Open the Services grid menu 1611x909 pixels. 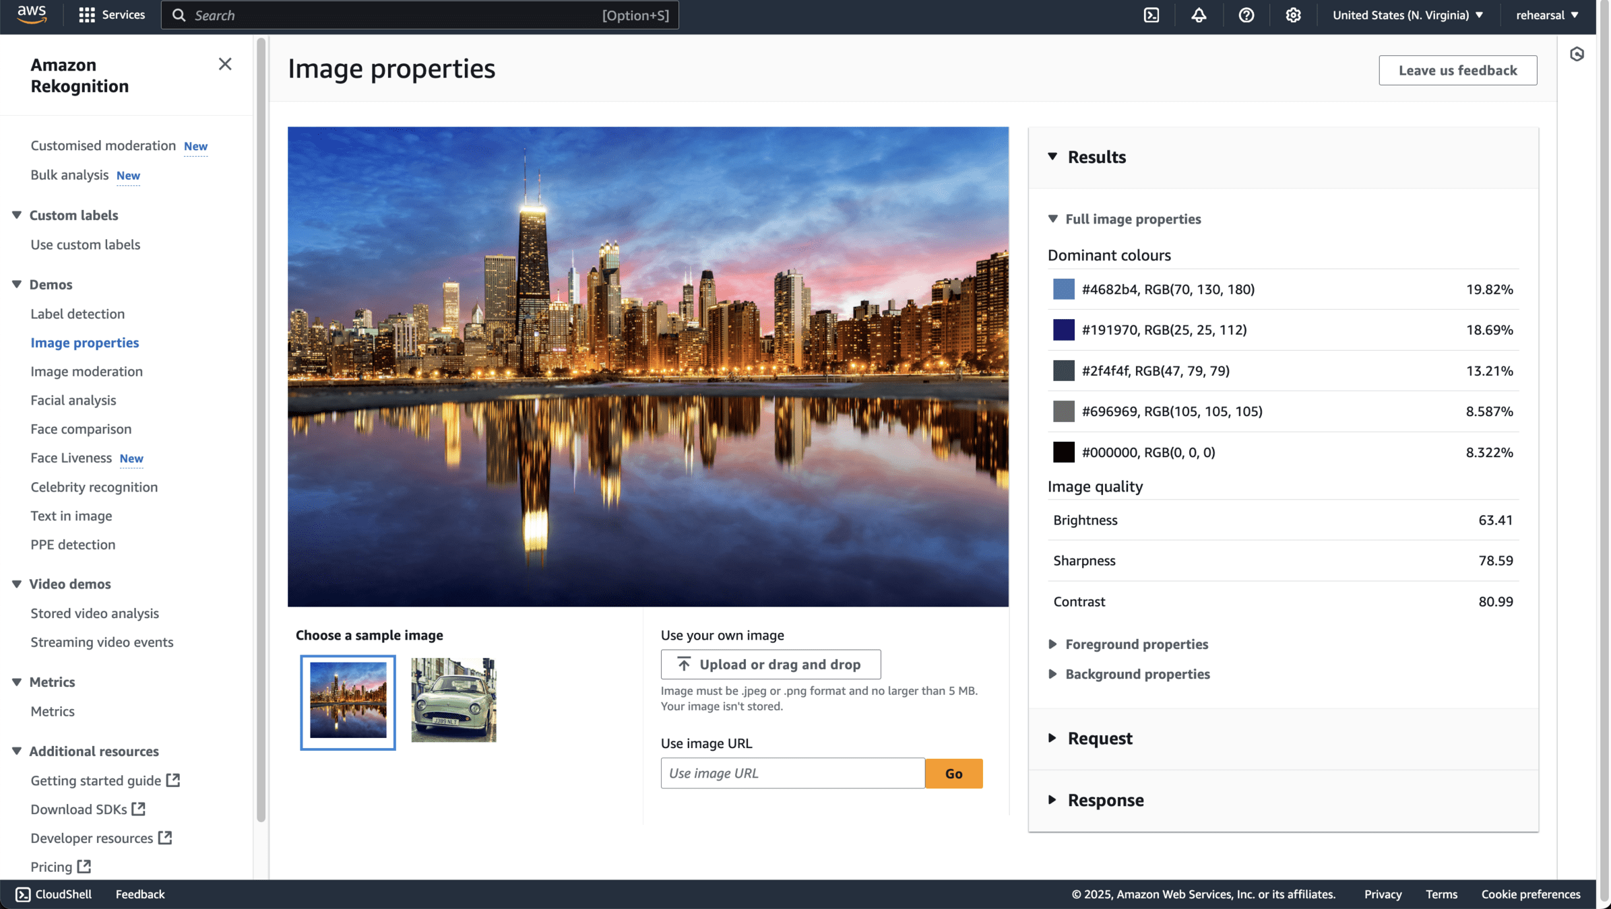point(112,15)
